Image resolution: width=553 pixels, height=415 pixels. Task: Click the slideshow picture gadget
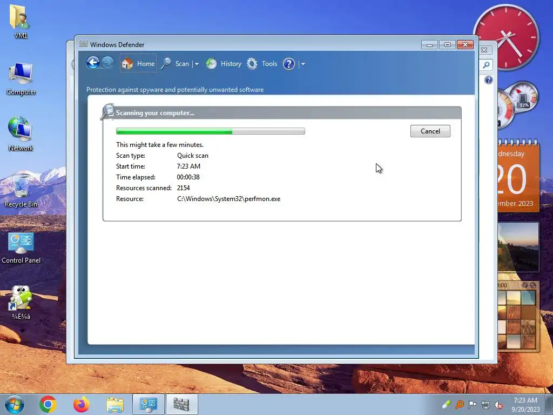point(518,247)
